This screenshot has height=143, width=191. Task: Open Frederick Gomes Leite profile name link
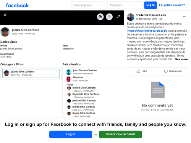point(151,15)
